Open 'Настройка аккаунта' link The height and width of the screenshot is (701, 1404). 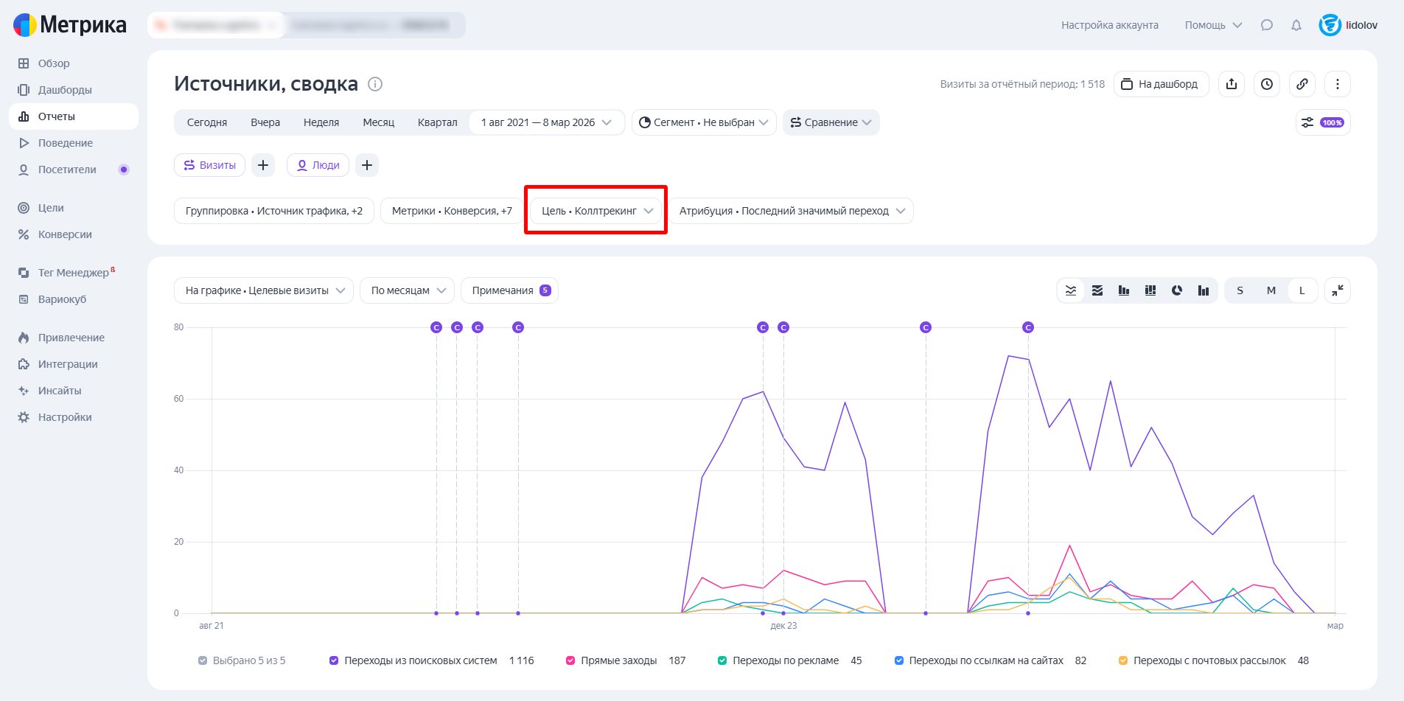click(1109, 25)
